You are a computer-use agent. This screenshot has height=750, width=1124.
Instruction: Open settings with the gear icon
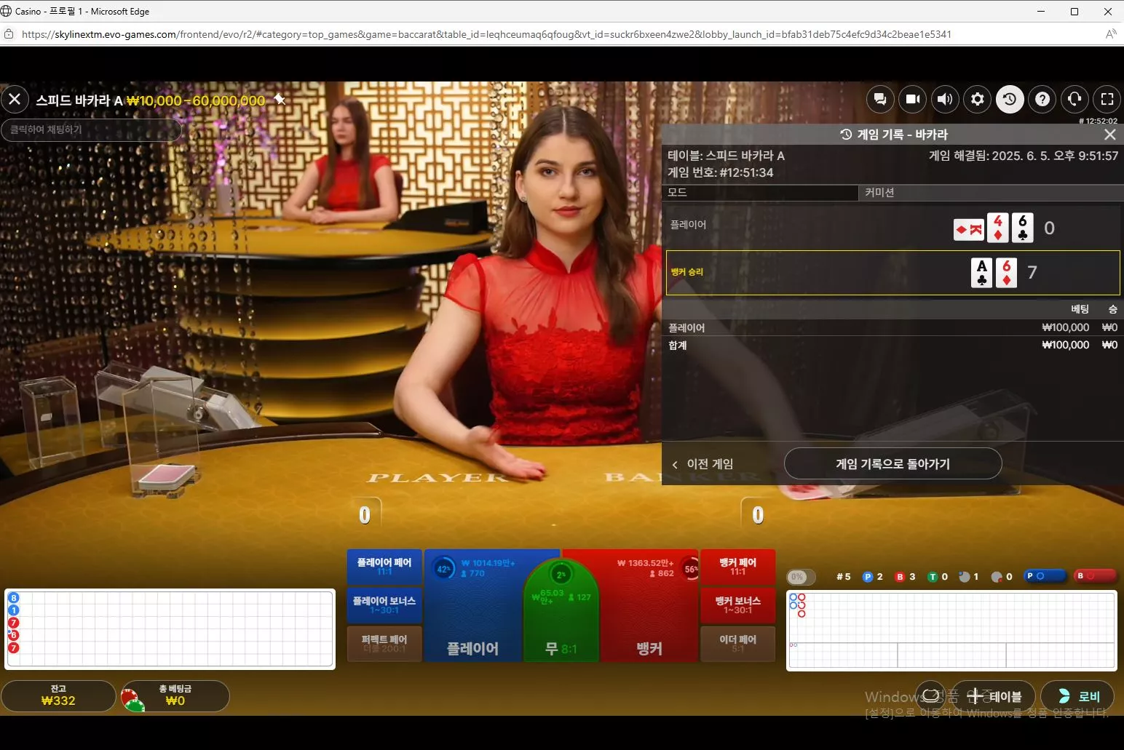coord(978,99)
